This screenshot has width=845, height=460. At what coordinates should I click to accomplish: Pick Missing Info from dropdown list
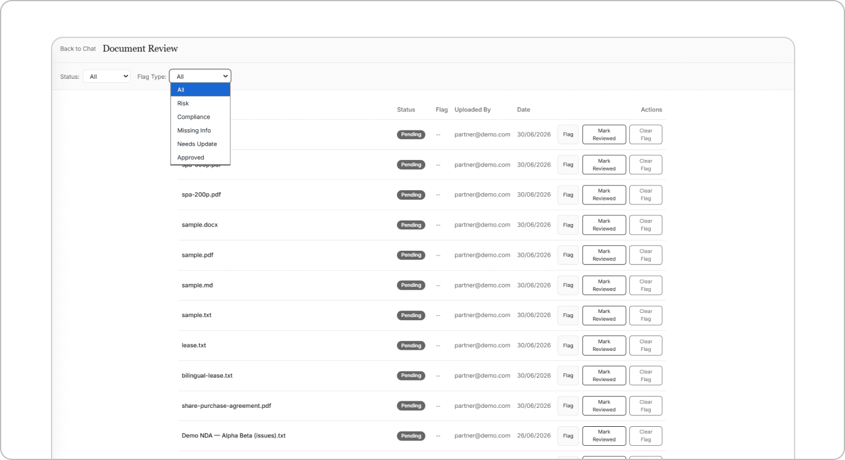[x=200, y=130]
